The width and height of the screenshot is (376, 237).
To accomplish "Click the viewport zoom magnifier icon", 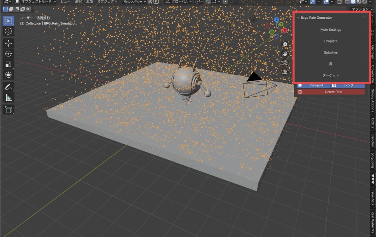I will click(x=285, y=44).
